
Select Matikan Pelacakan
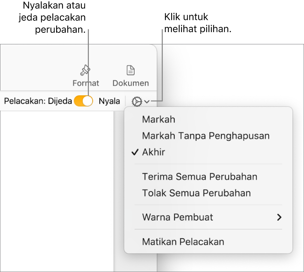click(x=183, y=242)
